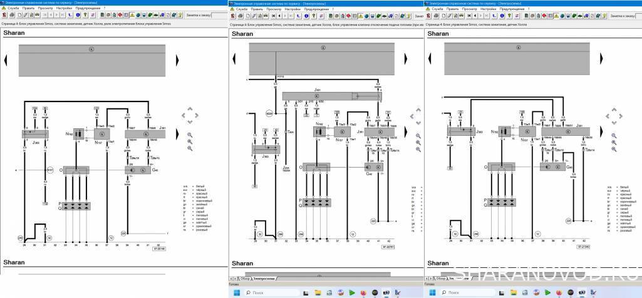The height and width of the screenshot is (298, 642).
Task: Click bottom magnifier icon in middle window
Action: coord(418,150)
